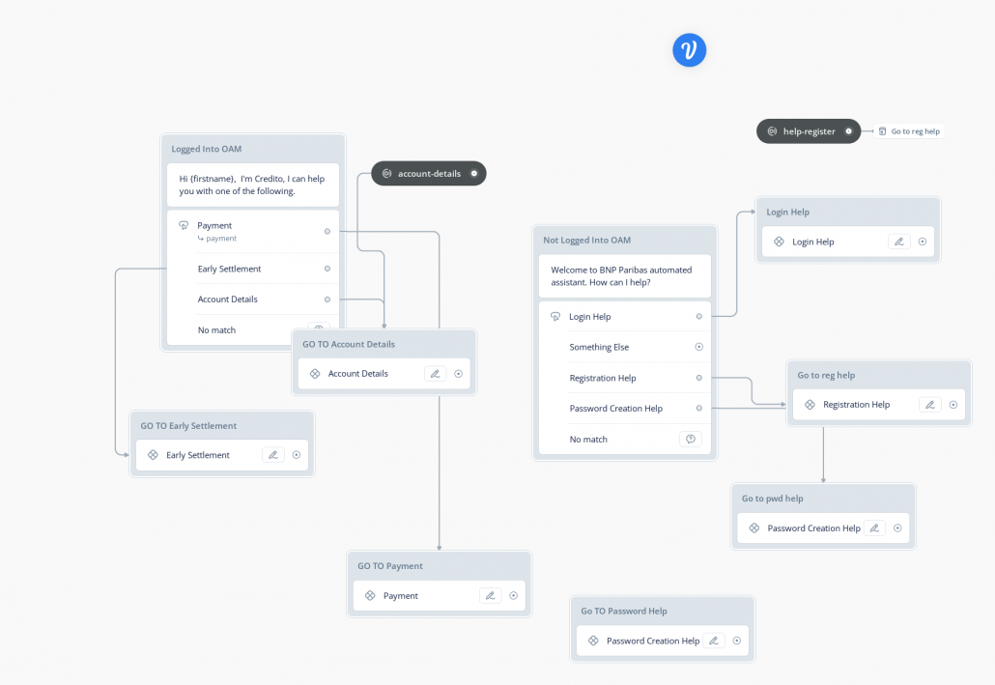995x685 pixels.
Task: Edit the Login Help flow step
Action: (x=899, y=242)
